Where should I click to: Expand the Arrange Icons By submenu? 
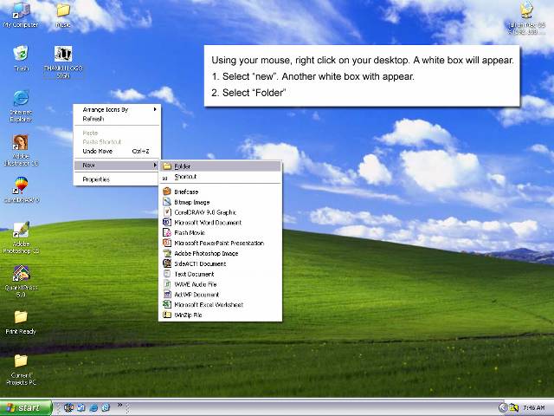[117, 110]
